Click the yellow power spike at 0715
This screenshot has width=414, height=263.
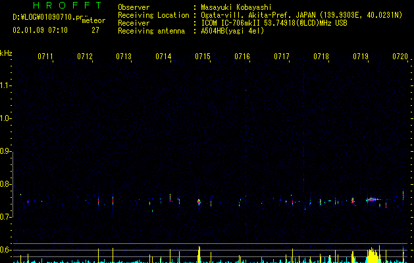point(199,254)
